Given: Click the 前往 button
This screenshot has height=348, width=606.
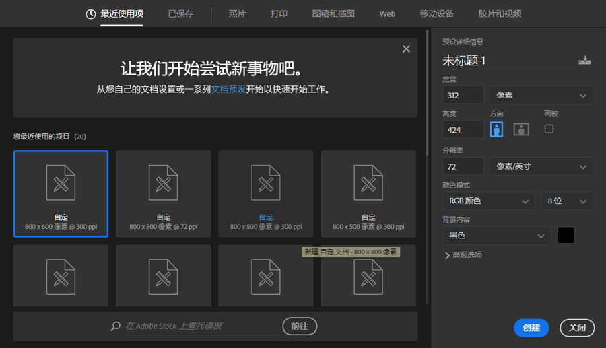Looking at the screenshot, I should (x=300, y=326).
